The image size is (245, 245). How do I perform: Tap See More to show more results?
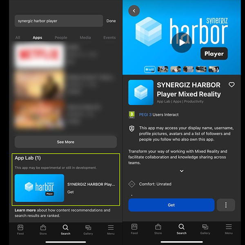[x=66, y=142]
